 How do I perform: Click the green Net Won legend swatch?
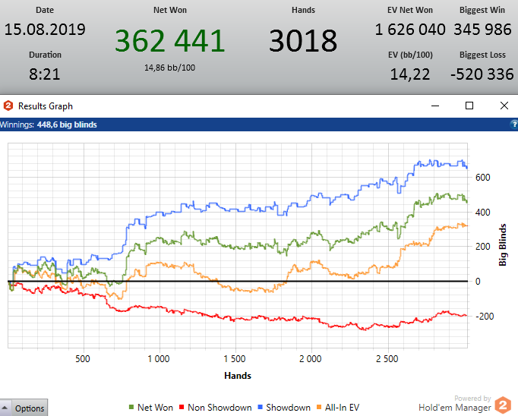[131, 408]
